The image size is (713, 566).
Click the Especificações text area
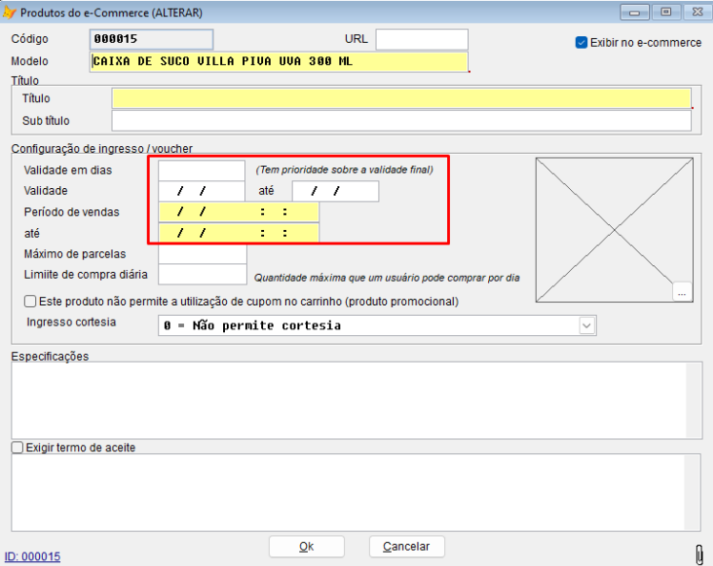pos(349,400)
